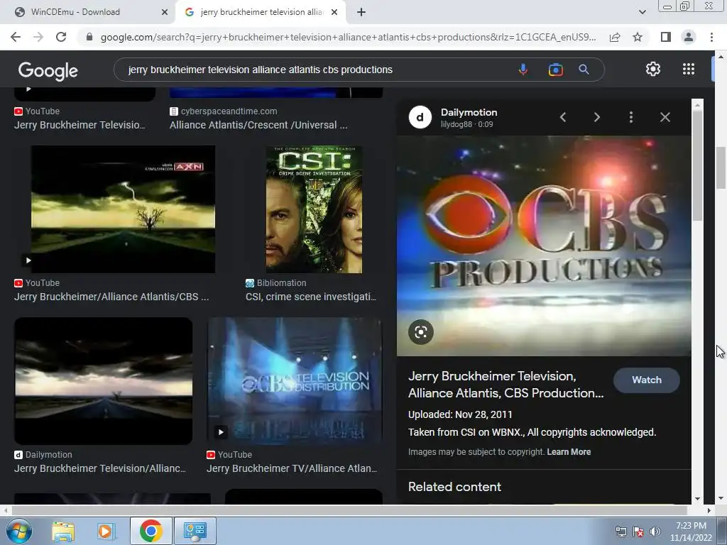Click the lilydog88 · 0:09 uploader text

click(x=466, y=124)
